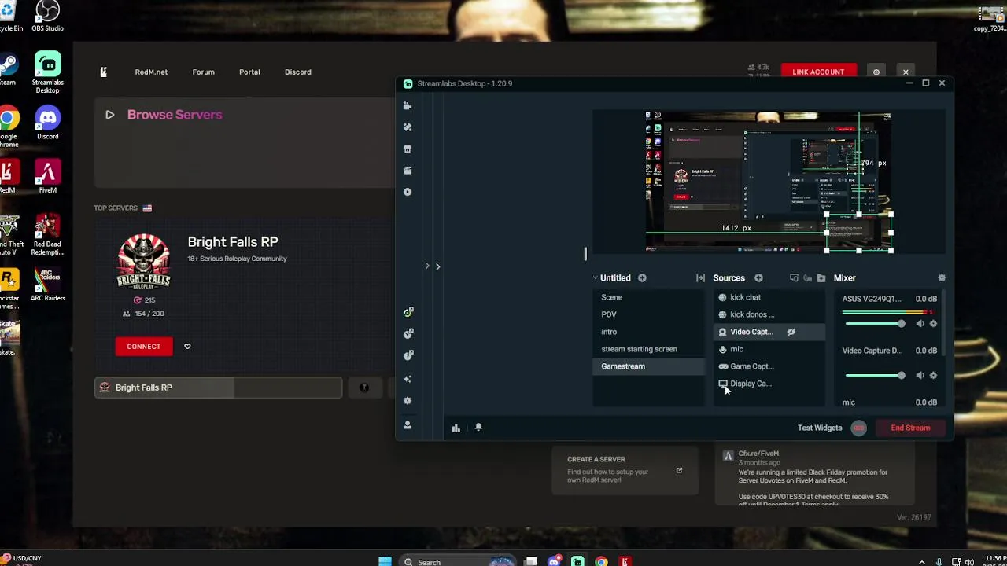Open Mixer advanced audio settings gear
The height and width of the screenshot is (566, 1007).
click(x=942, y=277)
